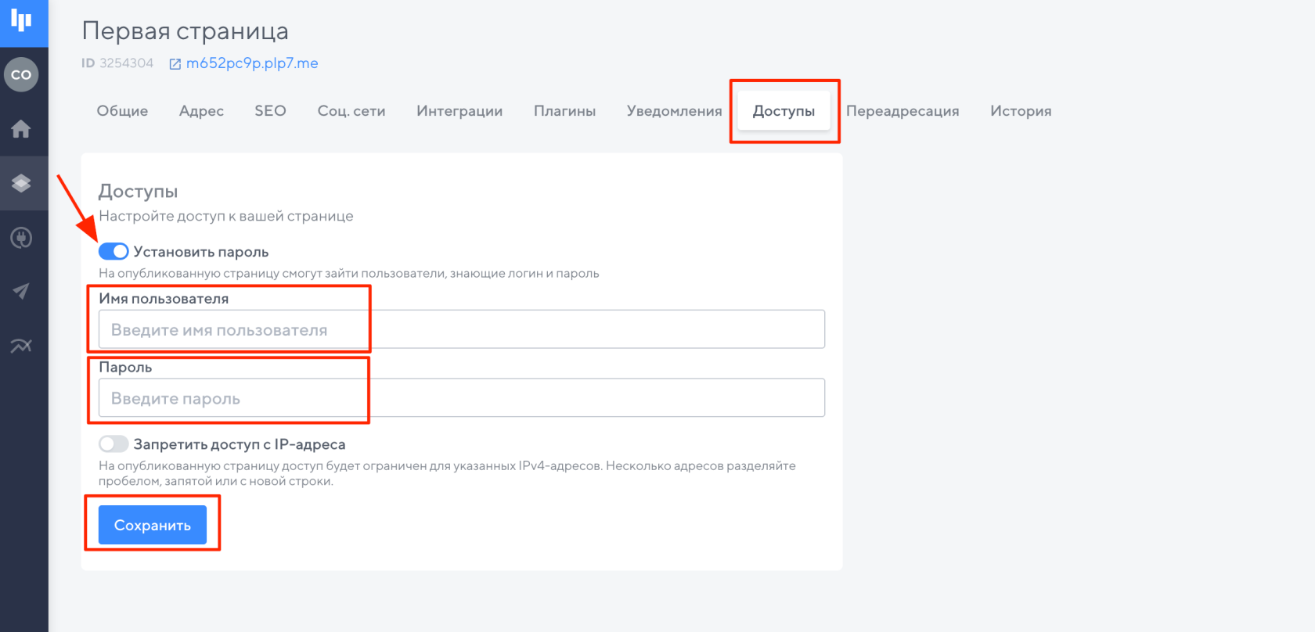Focus the Имя пользователя input field
This screenshot has height=632, width=1315.
click(462, 329)
